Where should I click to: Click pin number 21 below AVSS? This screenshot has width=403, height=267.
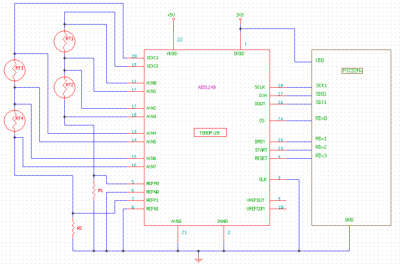[184, 232]
